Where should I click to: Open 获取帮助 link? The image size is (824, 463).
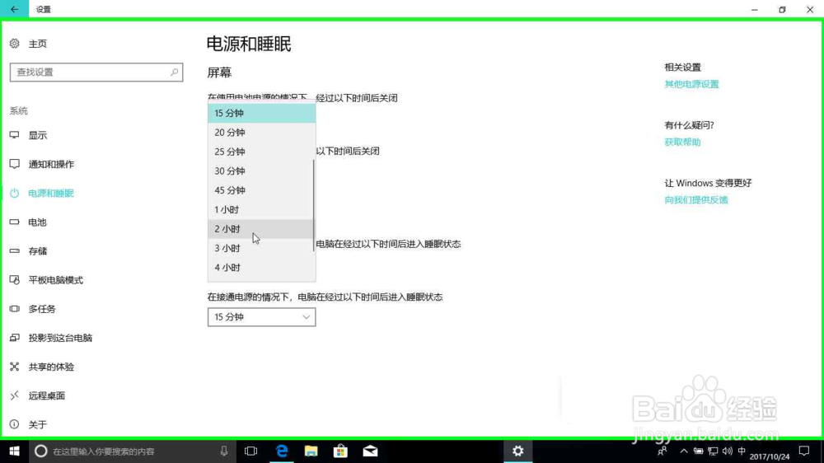(x=682, y=142)
